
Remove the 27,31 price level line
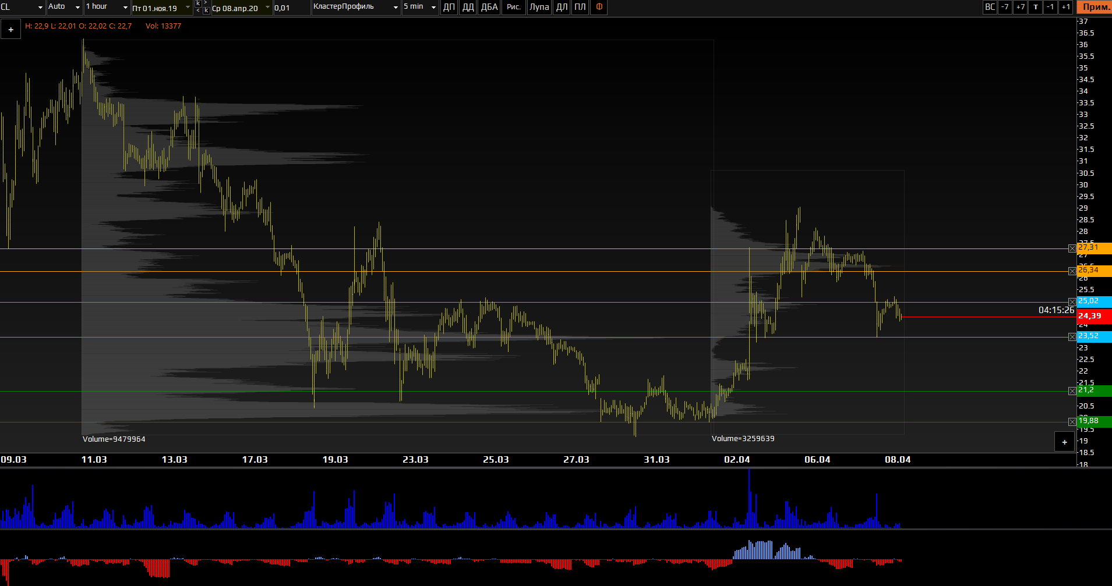[1072, 248]
